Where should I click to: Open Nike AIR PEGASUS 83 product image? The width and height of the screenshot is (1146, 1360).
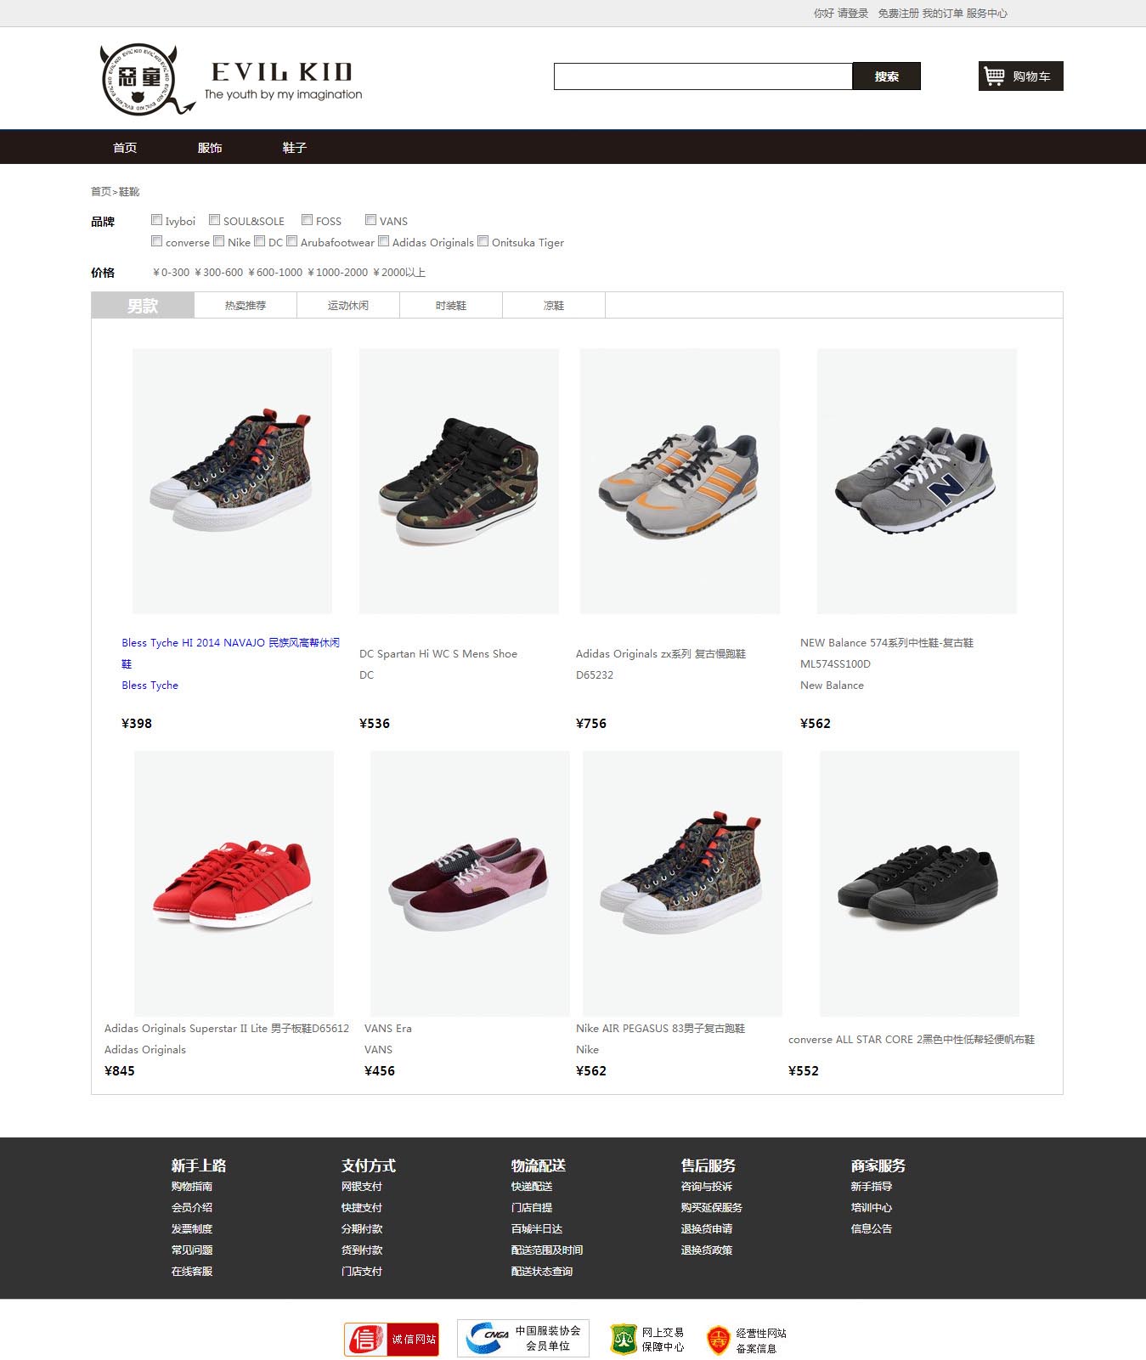pyautogui.click(x=682, y=883)
